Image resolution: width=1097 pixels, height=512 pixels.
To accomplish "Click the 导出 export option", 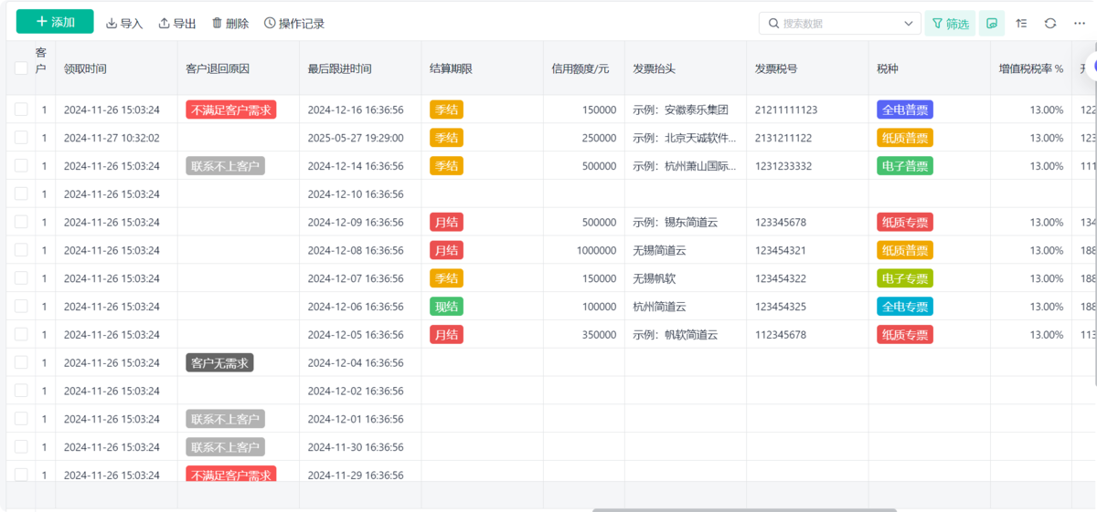I will (177, 23).
